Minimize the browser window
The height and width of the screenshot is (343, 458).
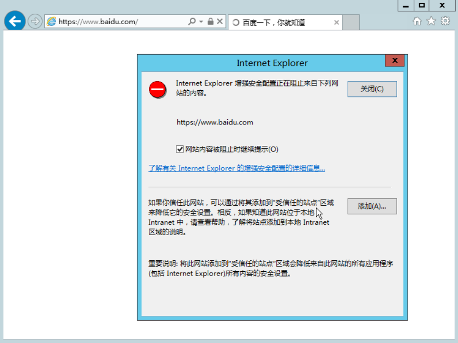point(406,6)
